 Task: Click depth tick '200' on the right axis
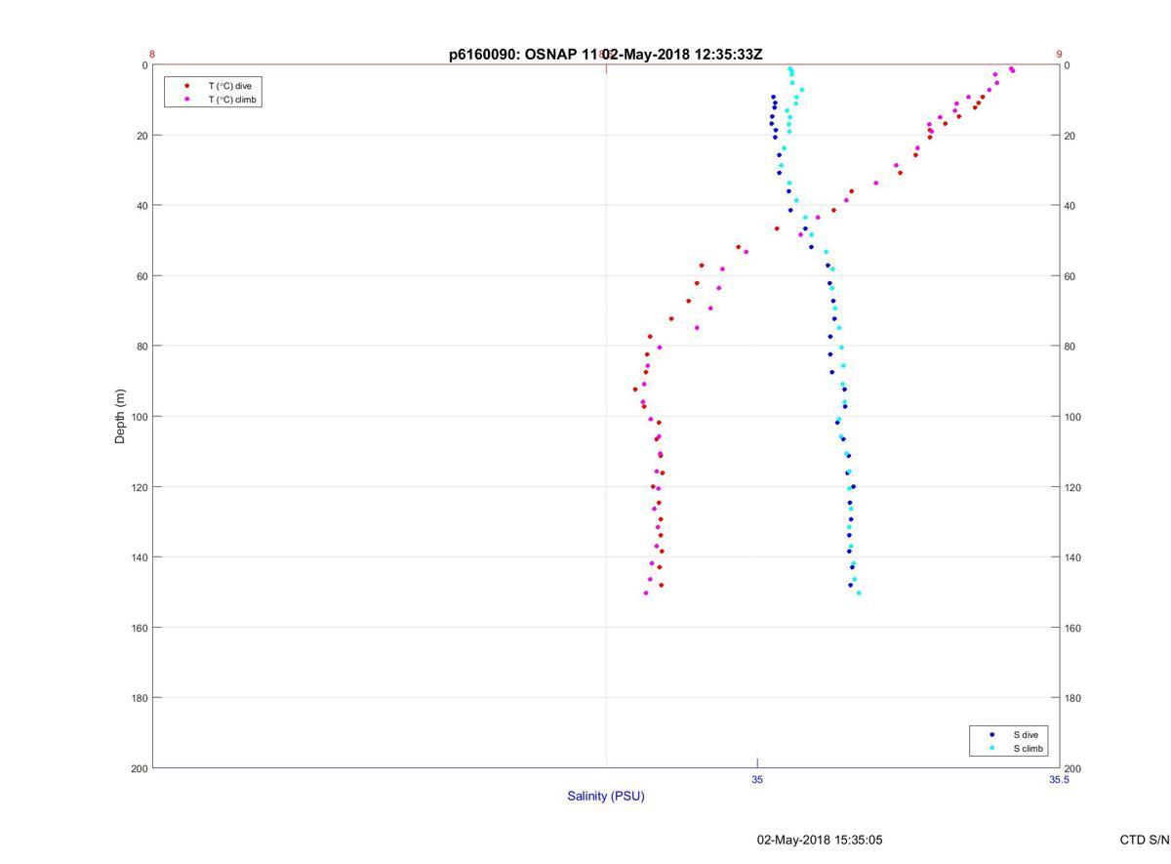pos(1072,768)
